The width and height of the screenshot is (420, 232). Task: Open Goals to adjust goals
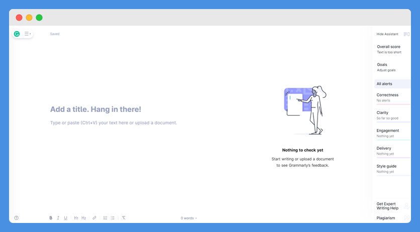[386, 67]
